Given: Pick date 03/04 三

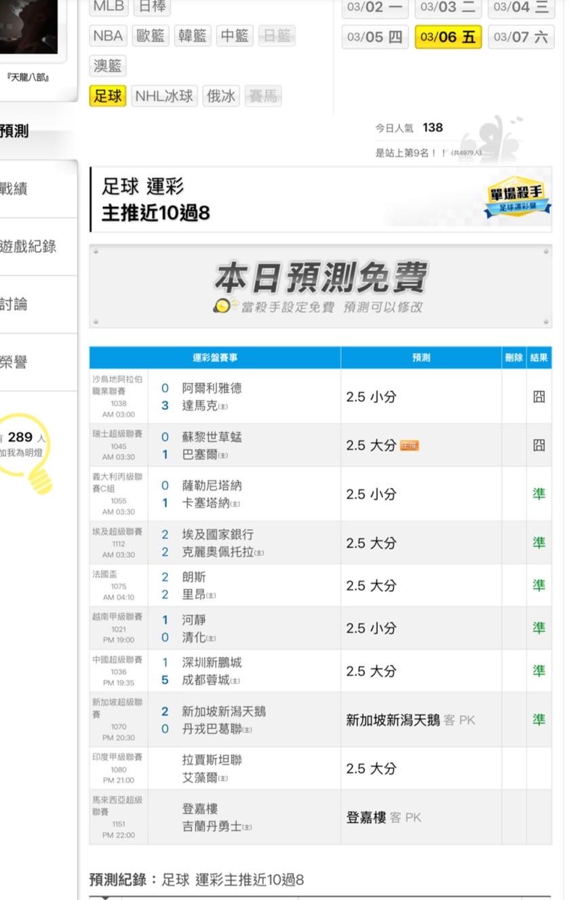Looking at the screenshot, I should pos(521,7).
